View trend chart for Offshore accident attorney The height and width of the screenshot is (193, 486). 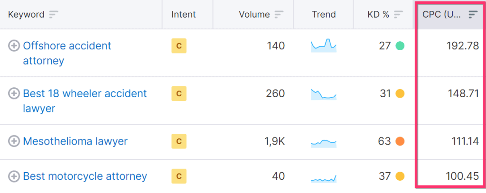[323, 46]
